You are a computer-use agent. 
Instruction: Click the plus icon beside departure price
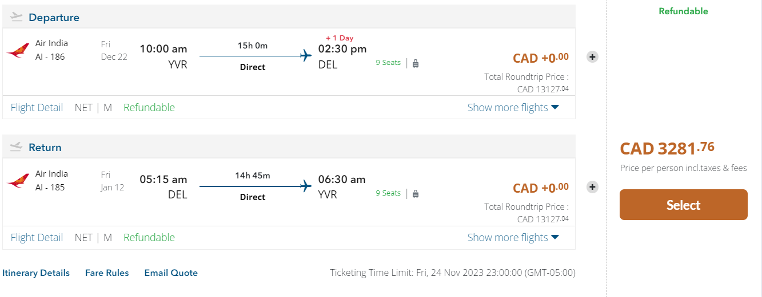(592, 57)
